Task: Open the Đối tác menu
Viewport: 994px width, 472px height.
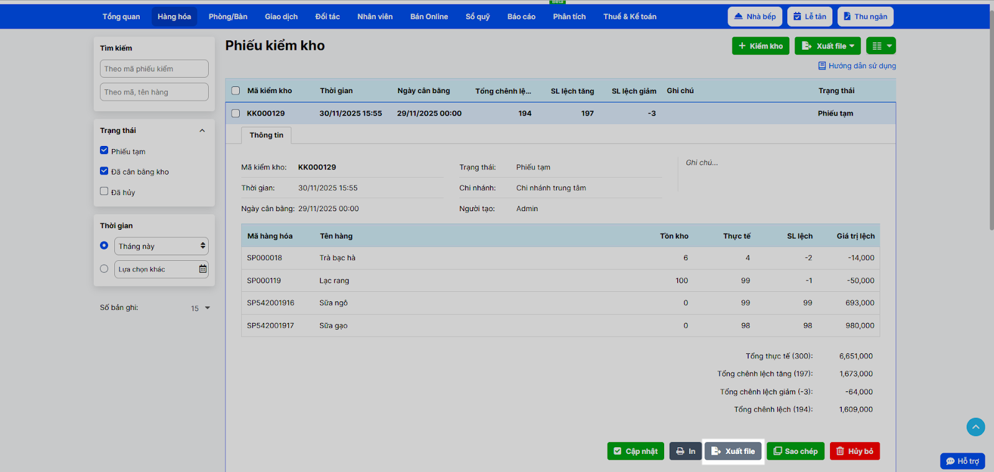Action: tap(327, 17)
